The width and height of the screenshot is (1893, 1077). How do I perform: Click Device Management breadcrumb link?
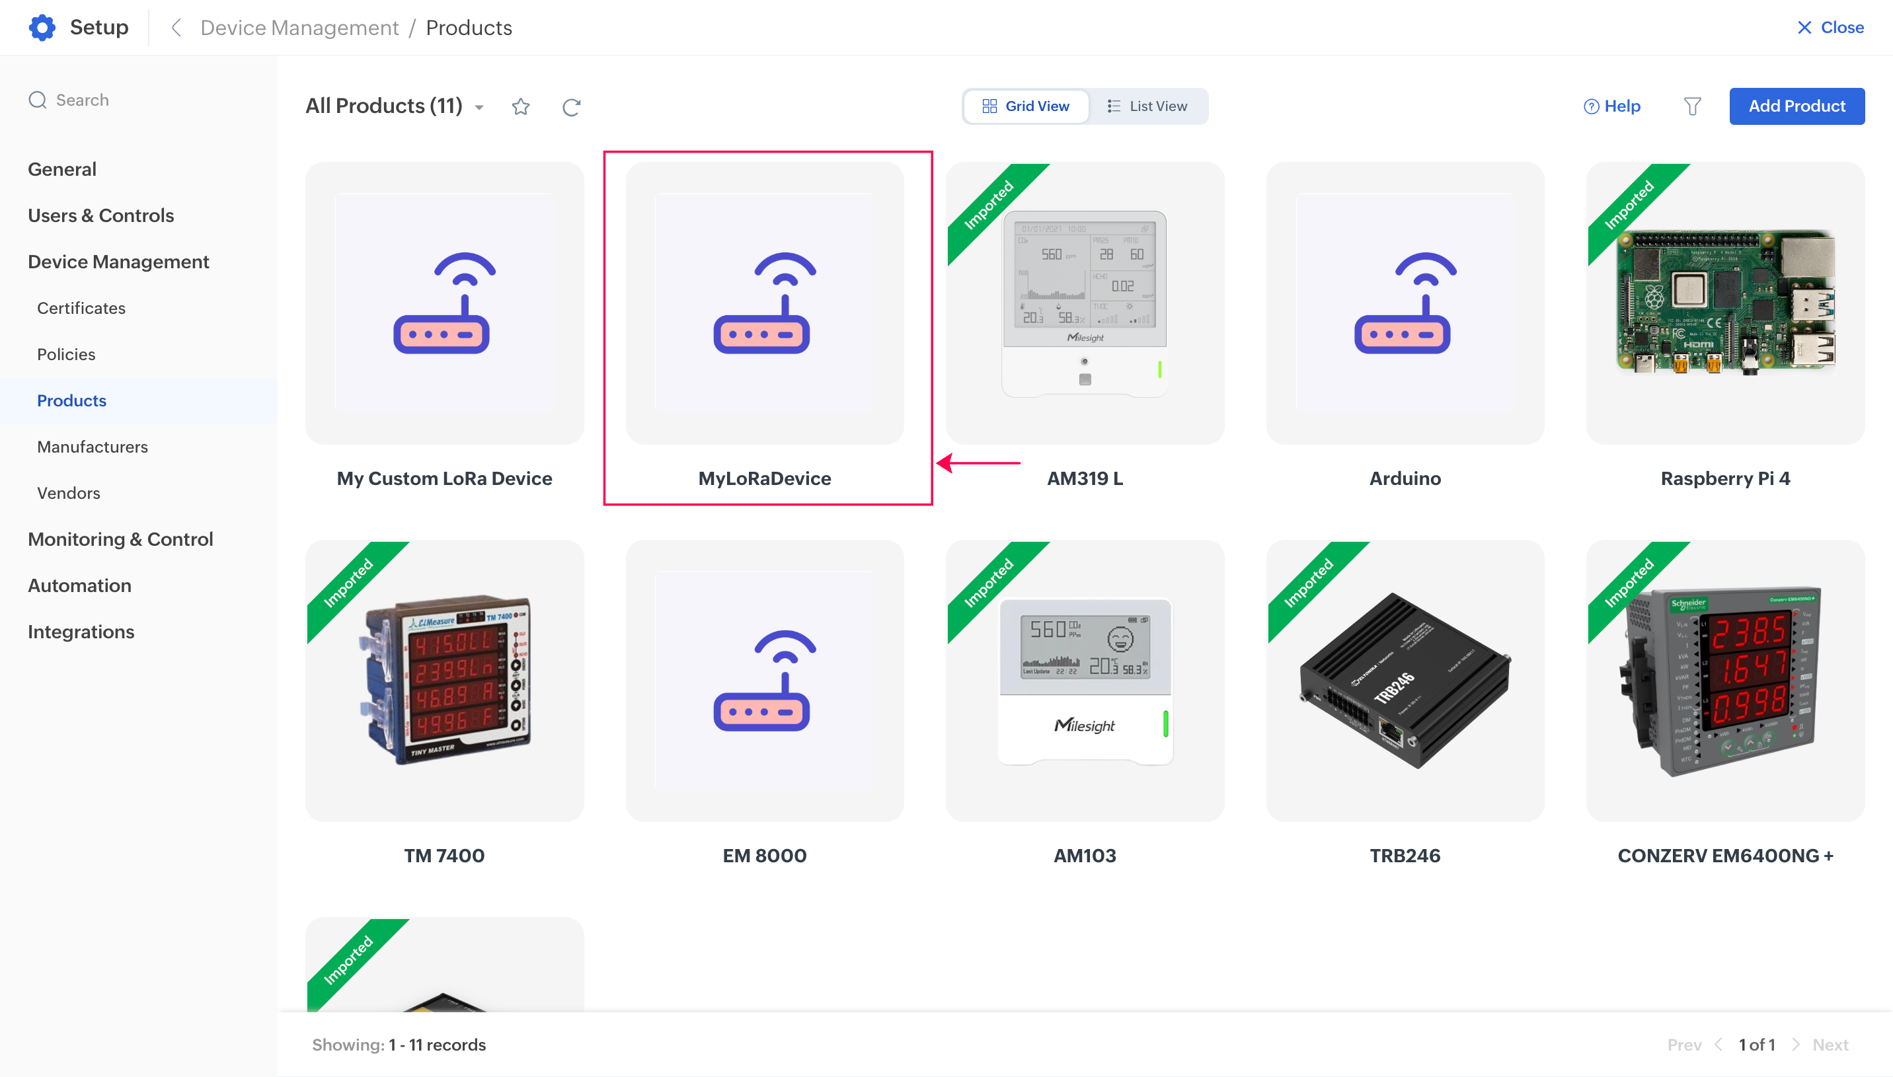299,27
